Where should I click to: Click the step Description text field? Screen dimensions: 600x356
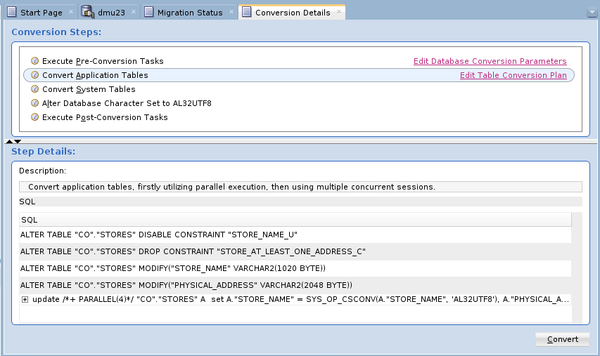click(x=301, y=187)
